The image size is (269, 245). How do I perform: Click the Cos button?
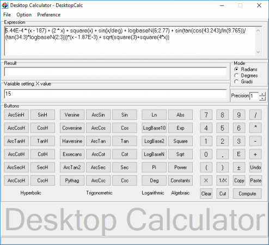pos(125,128)
